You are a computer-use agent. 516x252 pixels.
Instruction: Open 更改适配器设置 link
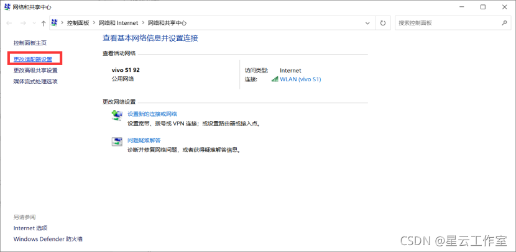pyautogui.click(x=32, y=60)
